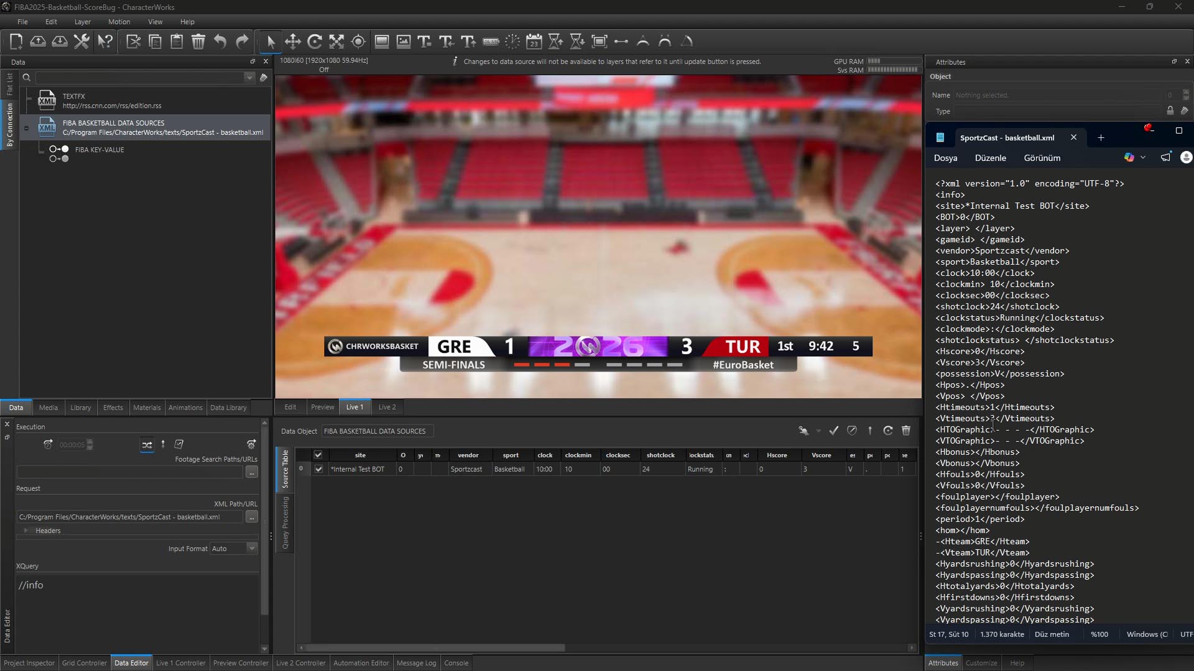The height and width of the screenshot is (671, 1194).
Task: Open the Motion menu
Action: click(119, 22)
